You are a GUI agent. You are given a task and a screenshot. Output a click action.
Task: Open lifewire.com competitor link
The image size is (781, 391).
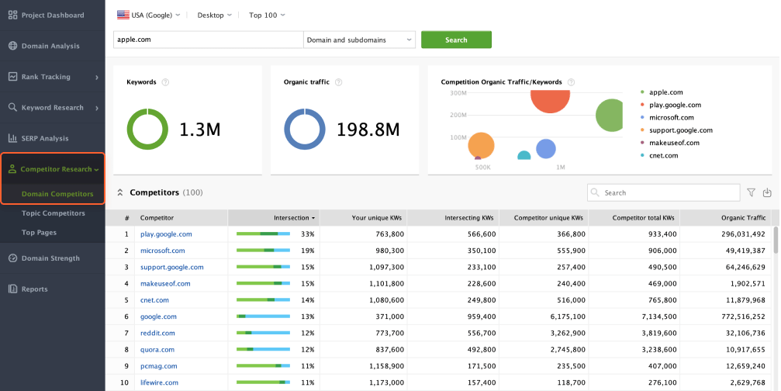pos(160,382)
